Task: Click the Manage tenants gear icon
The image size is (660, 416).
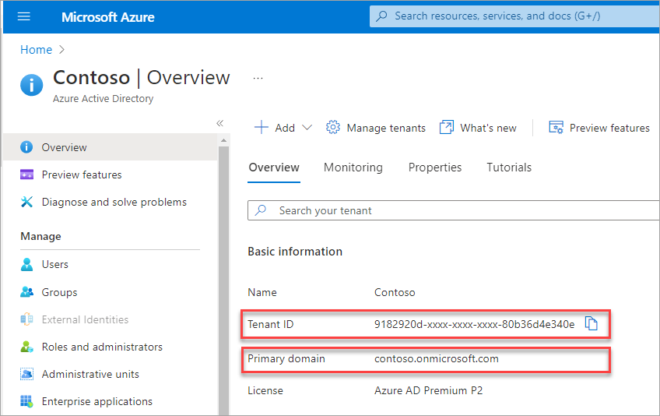Action: coord(333,128)
